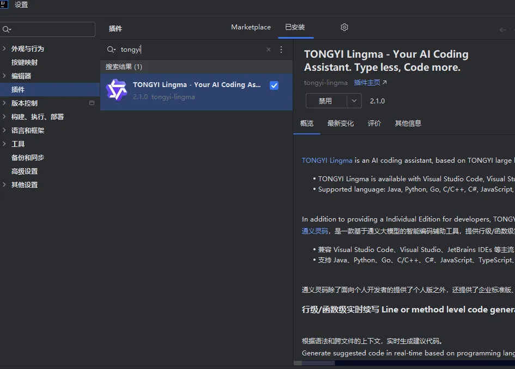Image resolution: width=515 pixels, height=369 pixels.
Task: Click the tongyi-lingma vendor text in details
Action: pos(325,83)
